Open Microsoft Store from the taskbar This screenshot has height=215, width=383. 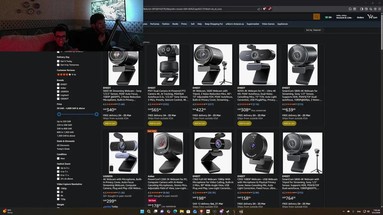188,211
